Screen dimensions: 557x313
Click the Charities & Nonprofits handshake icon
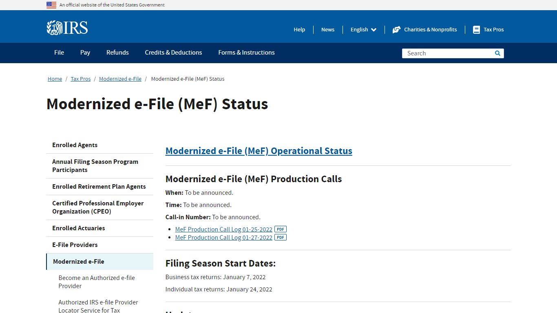[396, 30]
